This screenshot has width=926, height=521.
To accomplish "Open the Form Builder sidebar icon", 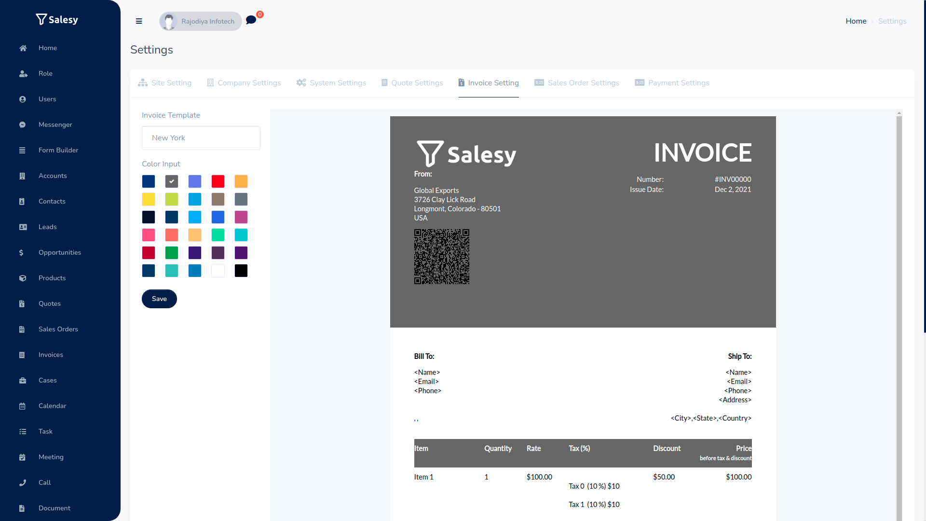I will pyautogui.click(x=23, y=150).
